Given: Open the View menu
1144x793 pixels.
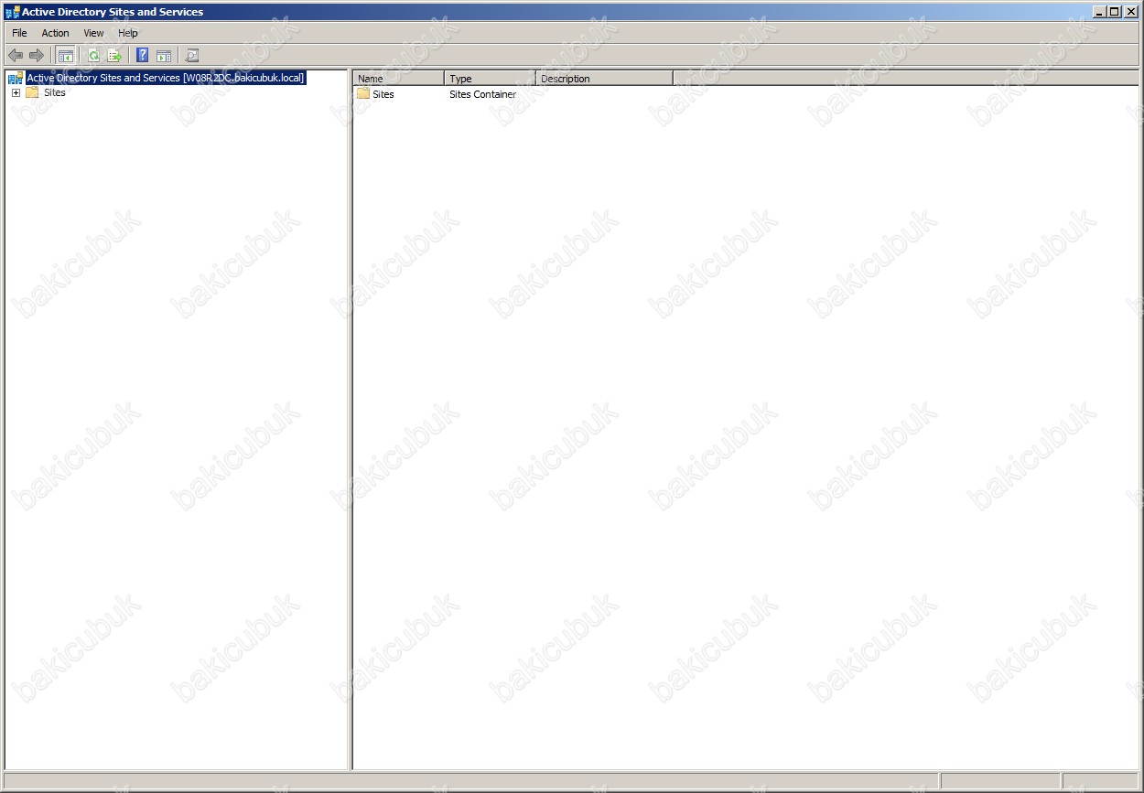Looking at the screenshot, I should 93,33.
